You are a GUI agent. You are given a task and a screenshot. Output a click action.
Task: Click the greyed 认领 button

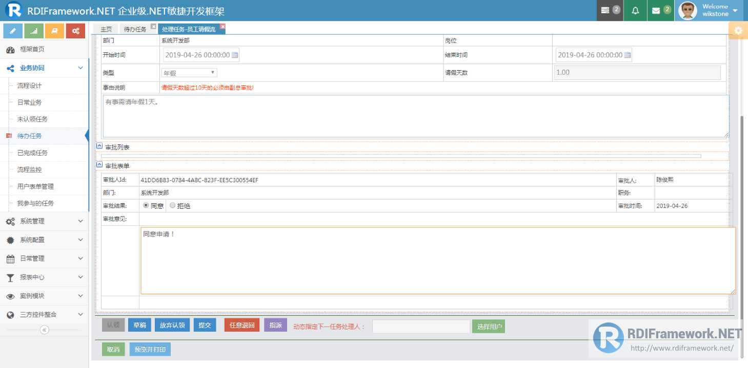tap(113, 325)
